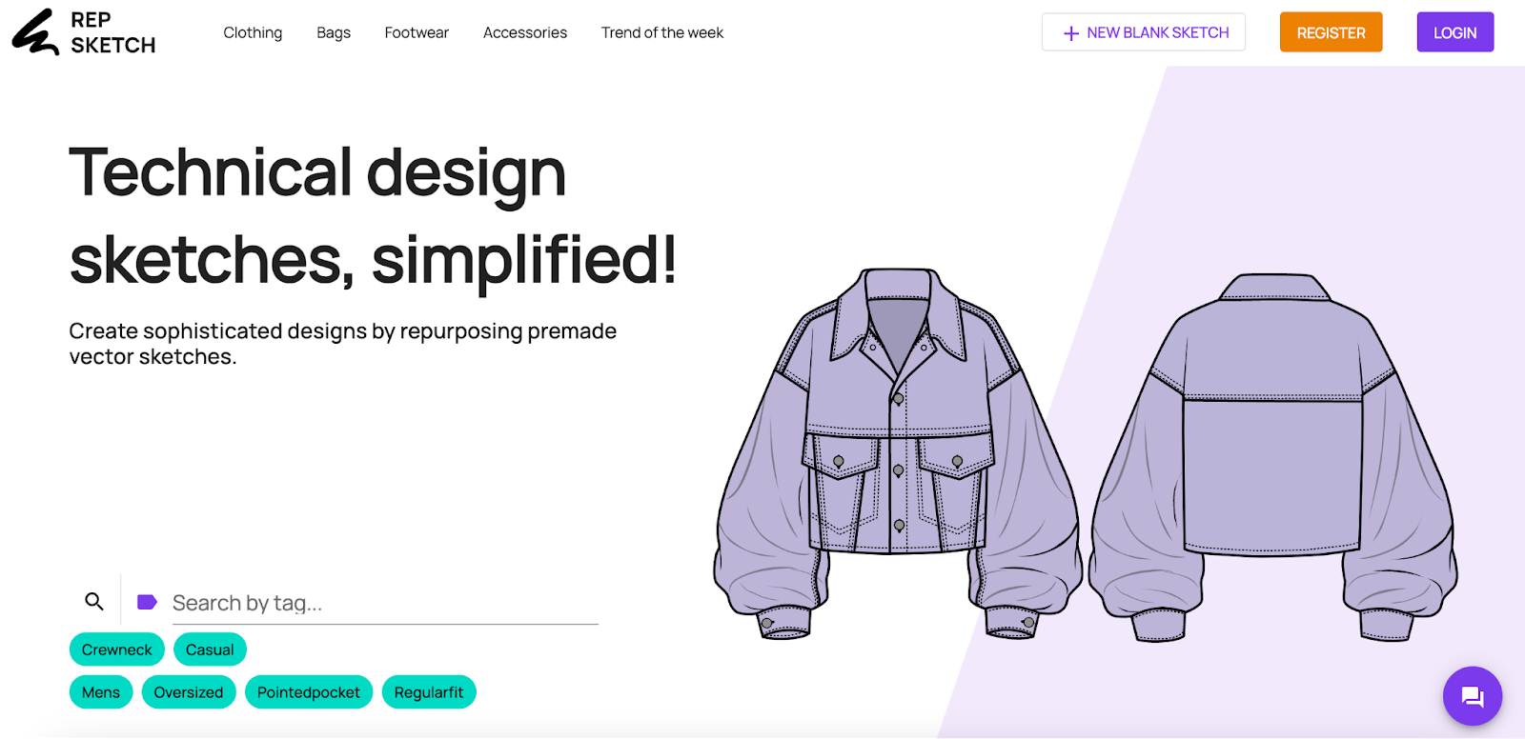Click the magnifying glass search icon
1525x739 pixels.
(94, 601)
